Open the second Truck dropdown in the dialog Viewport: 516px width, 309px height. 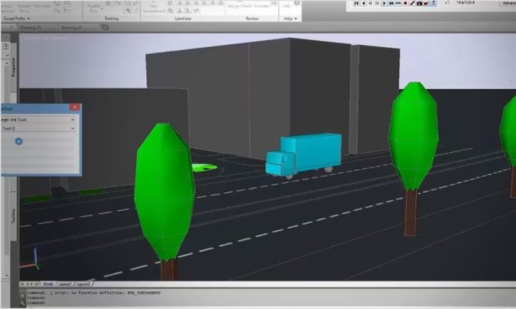pyautogui.click(x=72, y=129)
